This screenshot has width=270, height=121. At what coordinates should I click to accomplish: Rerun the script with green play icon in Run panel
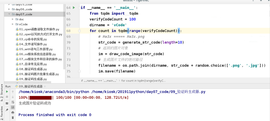point(7,92)
